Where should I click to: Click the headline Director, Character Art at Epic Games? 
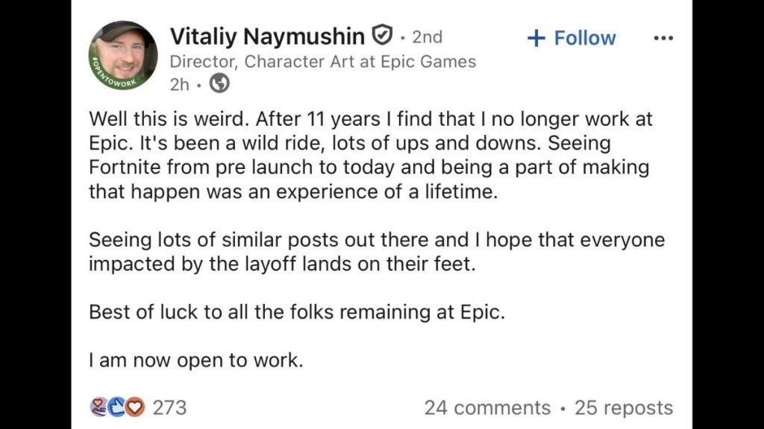(x=322, y=61)
